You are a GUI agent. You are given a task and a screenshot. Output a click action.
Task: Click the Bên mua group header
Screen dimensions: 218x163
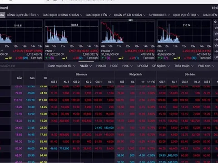click(81, 74)
